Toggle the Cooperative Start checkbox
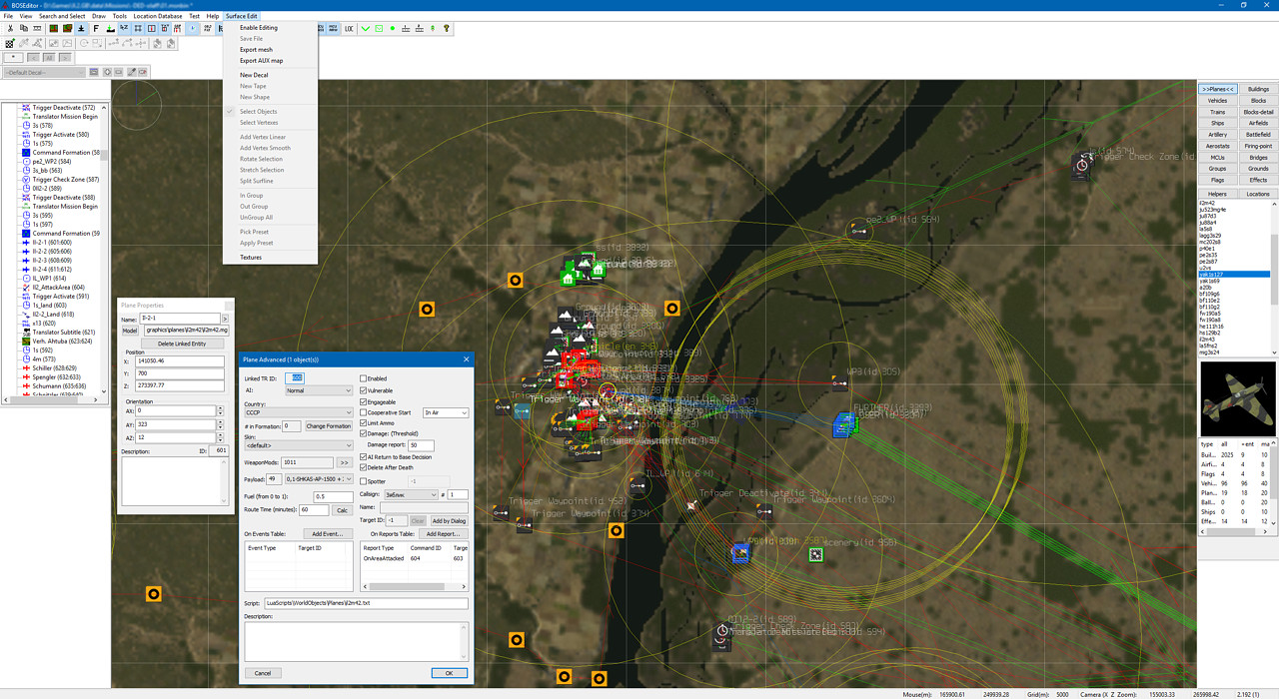The width and height of the screenshot is (1279, 699). [x=364, y=412]
